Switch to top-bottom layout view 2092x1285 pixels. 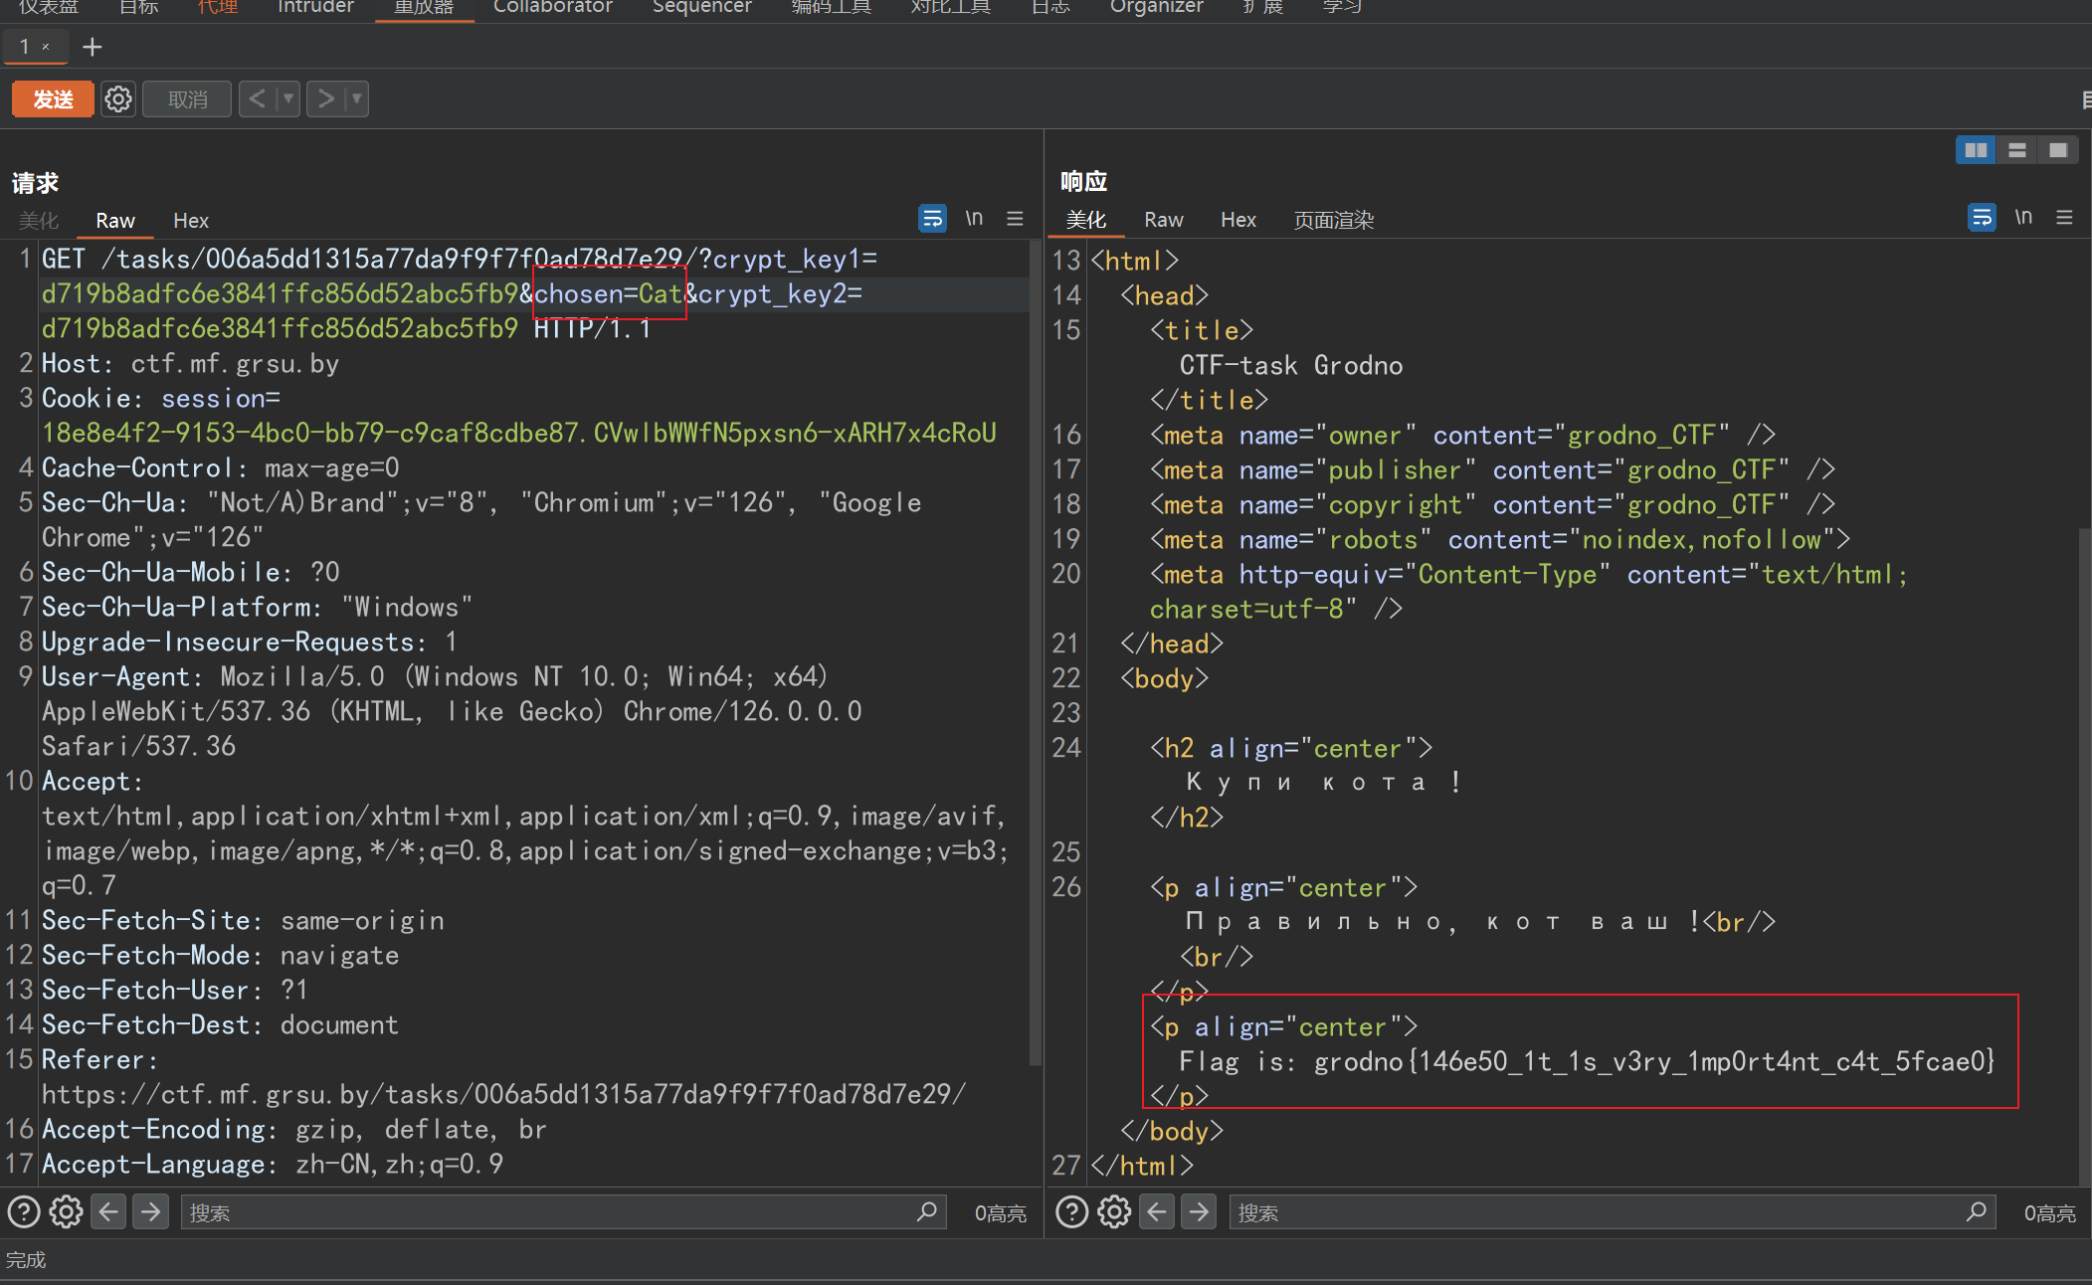[x=2017, y=150]
